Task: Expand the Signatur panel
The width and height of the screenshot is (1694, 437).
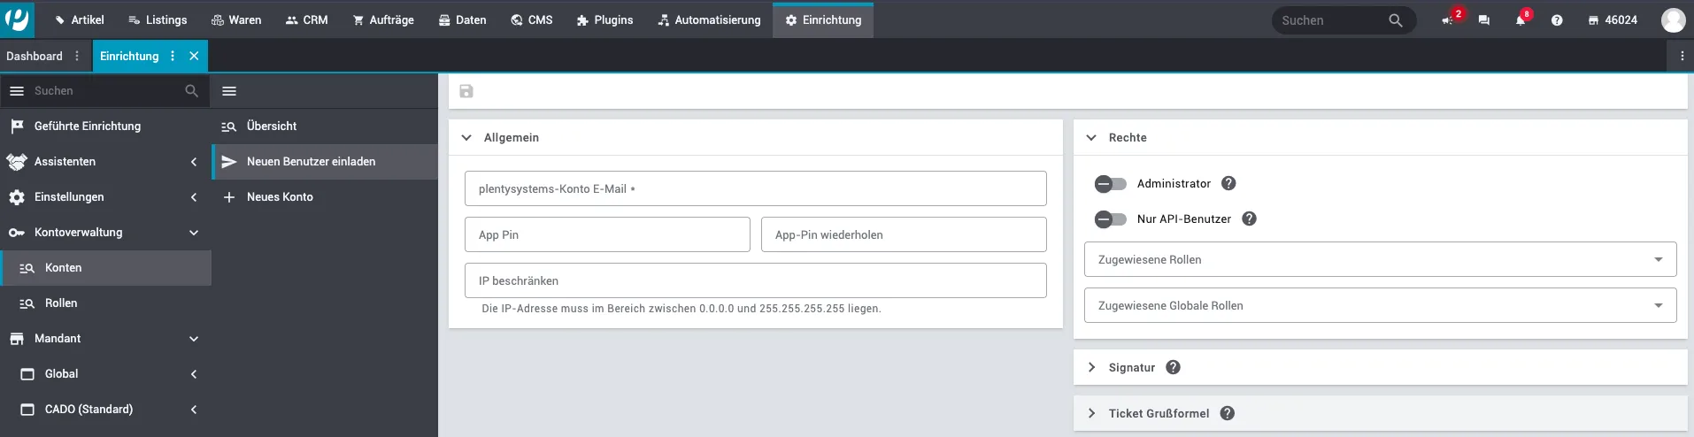Action: 1091,367
